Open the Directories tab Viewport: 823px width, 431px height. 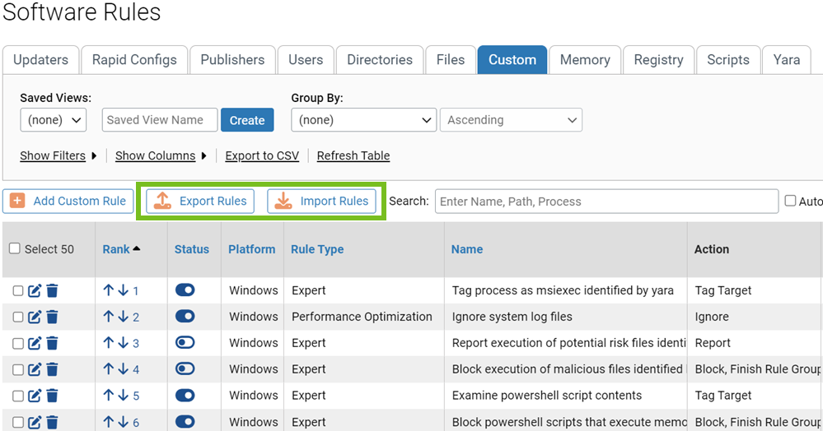(x=380, y=60)
